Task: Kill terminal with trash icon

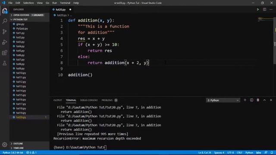Action: click(x=258, y=100)
